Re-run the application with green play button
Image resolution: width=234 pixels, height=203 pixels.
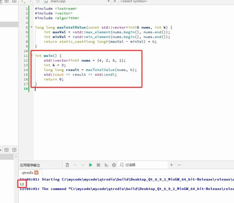91,165
